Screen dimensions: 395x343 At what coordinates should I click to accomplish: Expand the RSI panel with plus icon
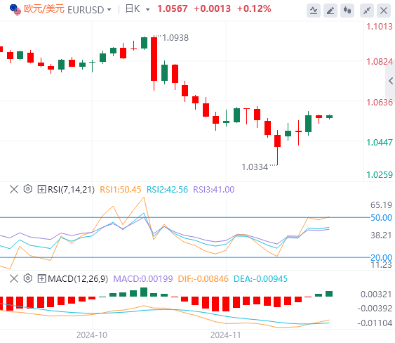[41, 189]
